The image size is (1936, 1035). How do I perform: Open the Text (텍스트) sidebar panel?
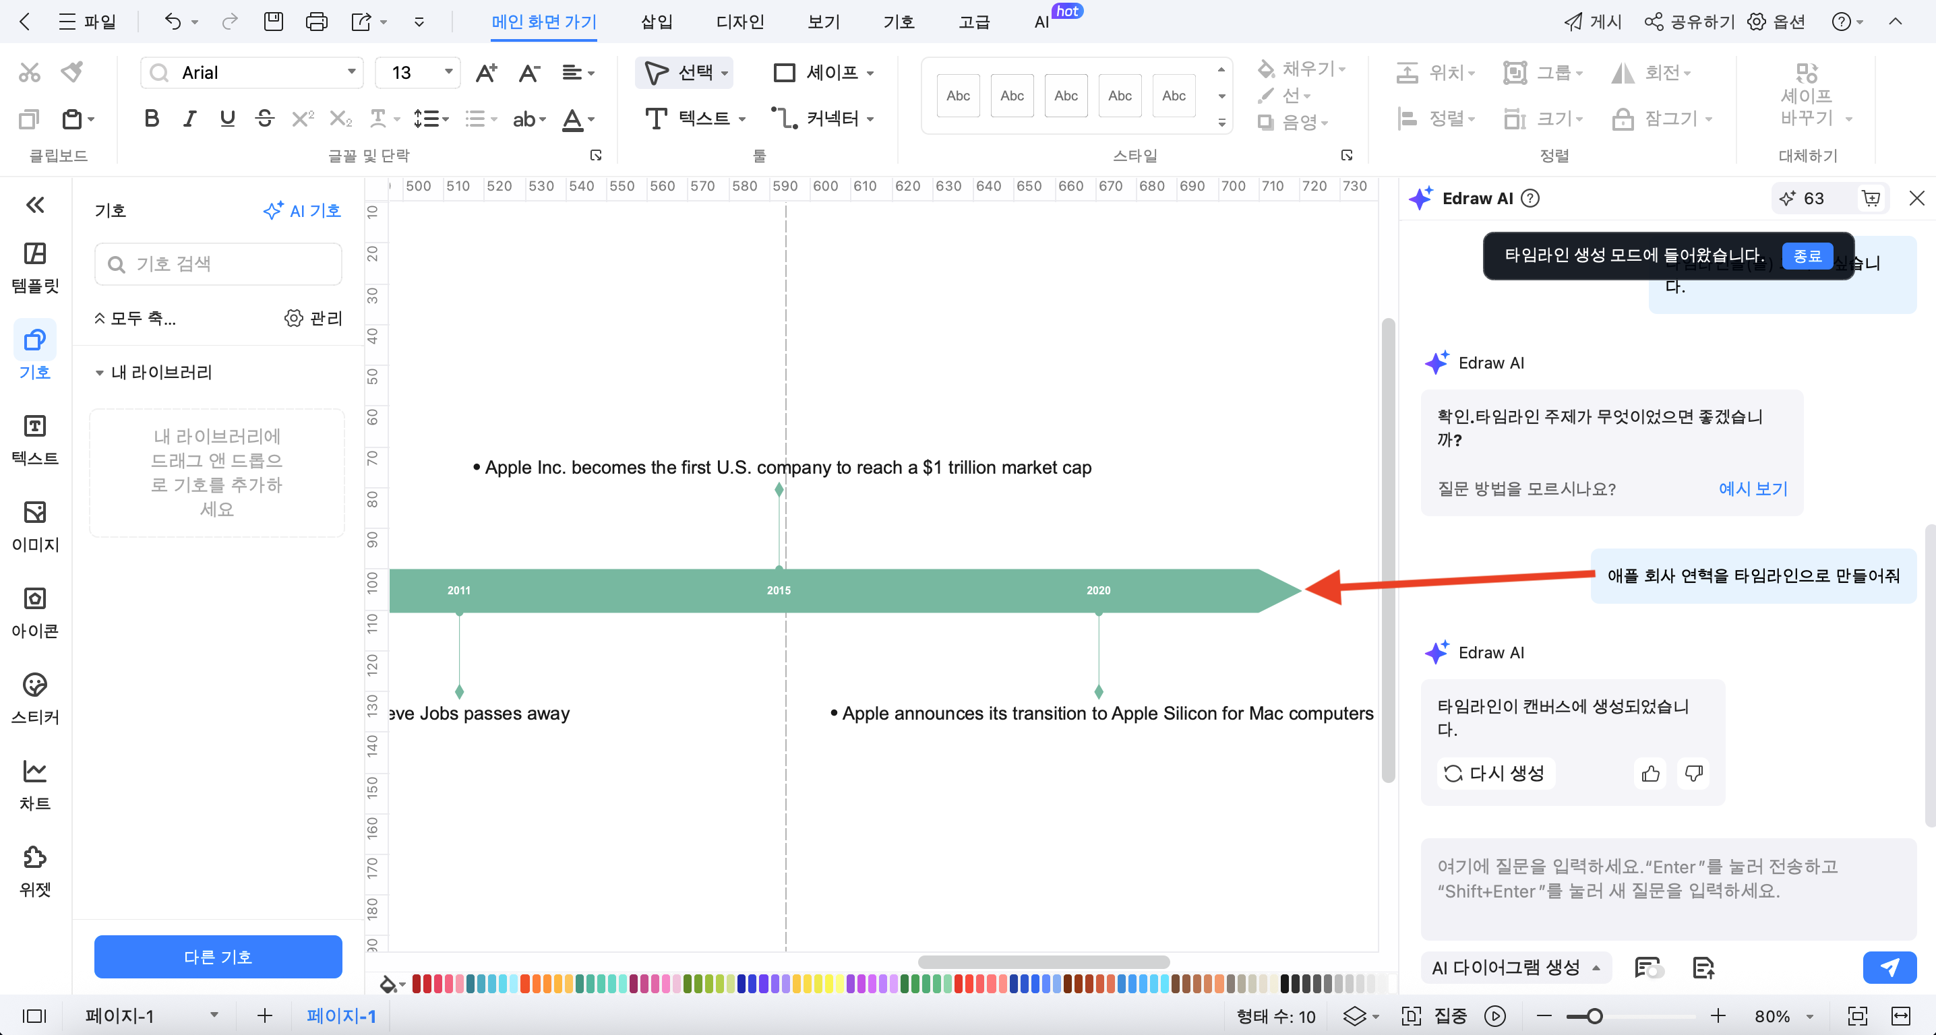tap(35, 440)
